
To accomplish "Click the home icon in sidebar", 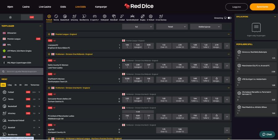I will pos(11,17).
